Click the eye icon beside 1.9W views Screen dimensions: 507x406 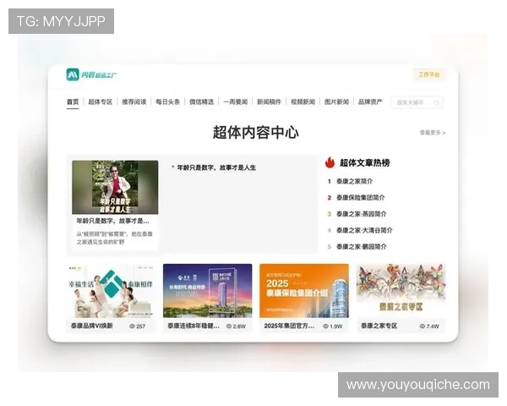tap(325, 326)
